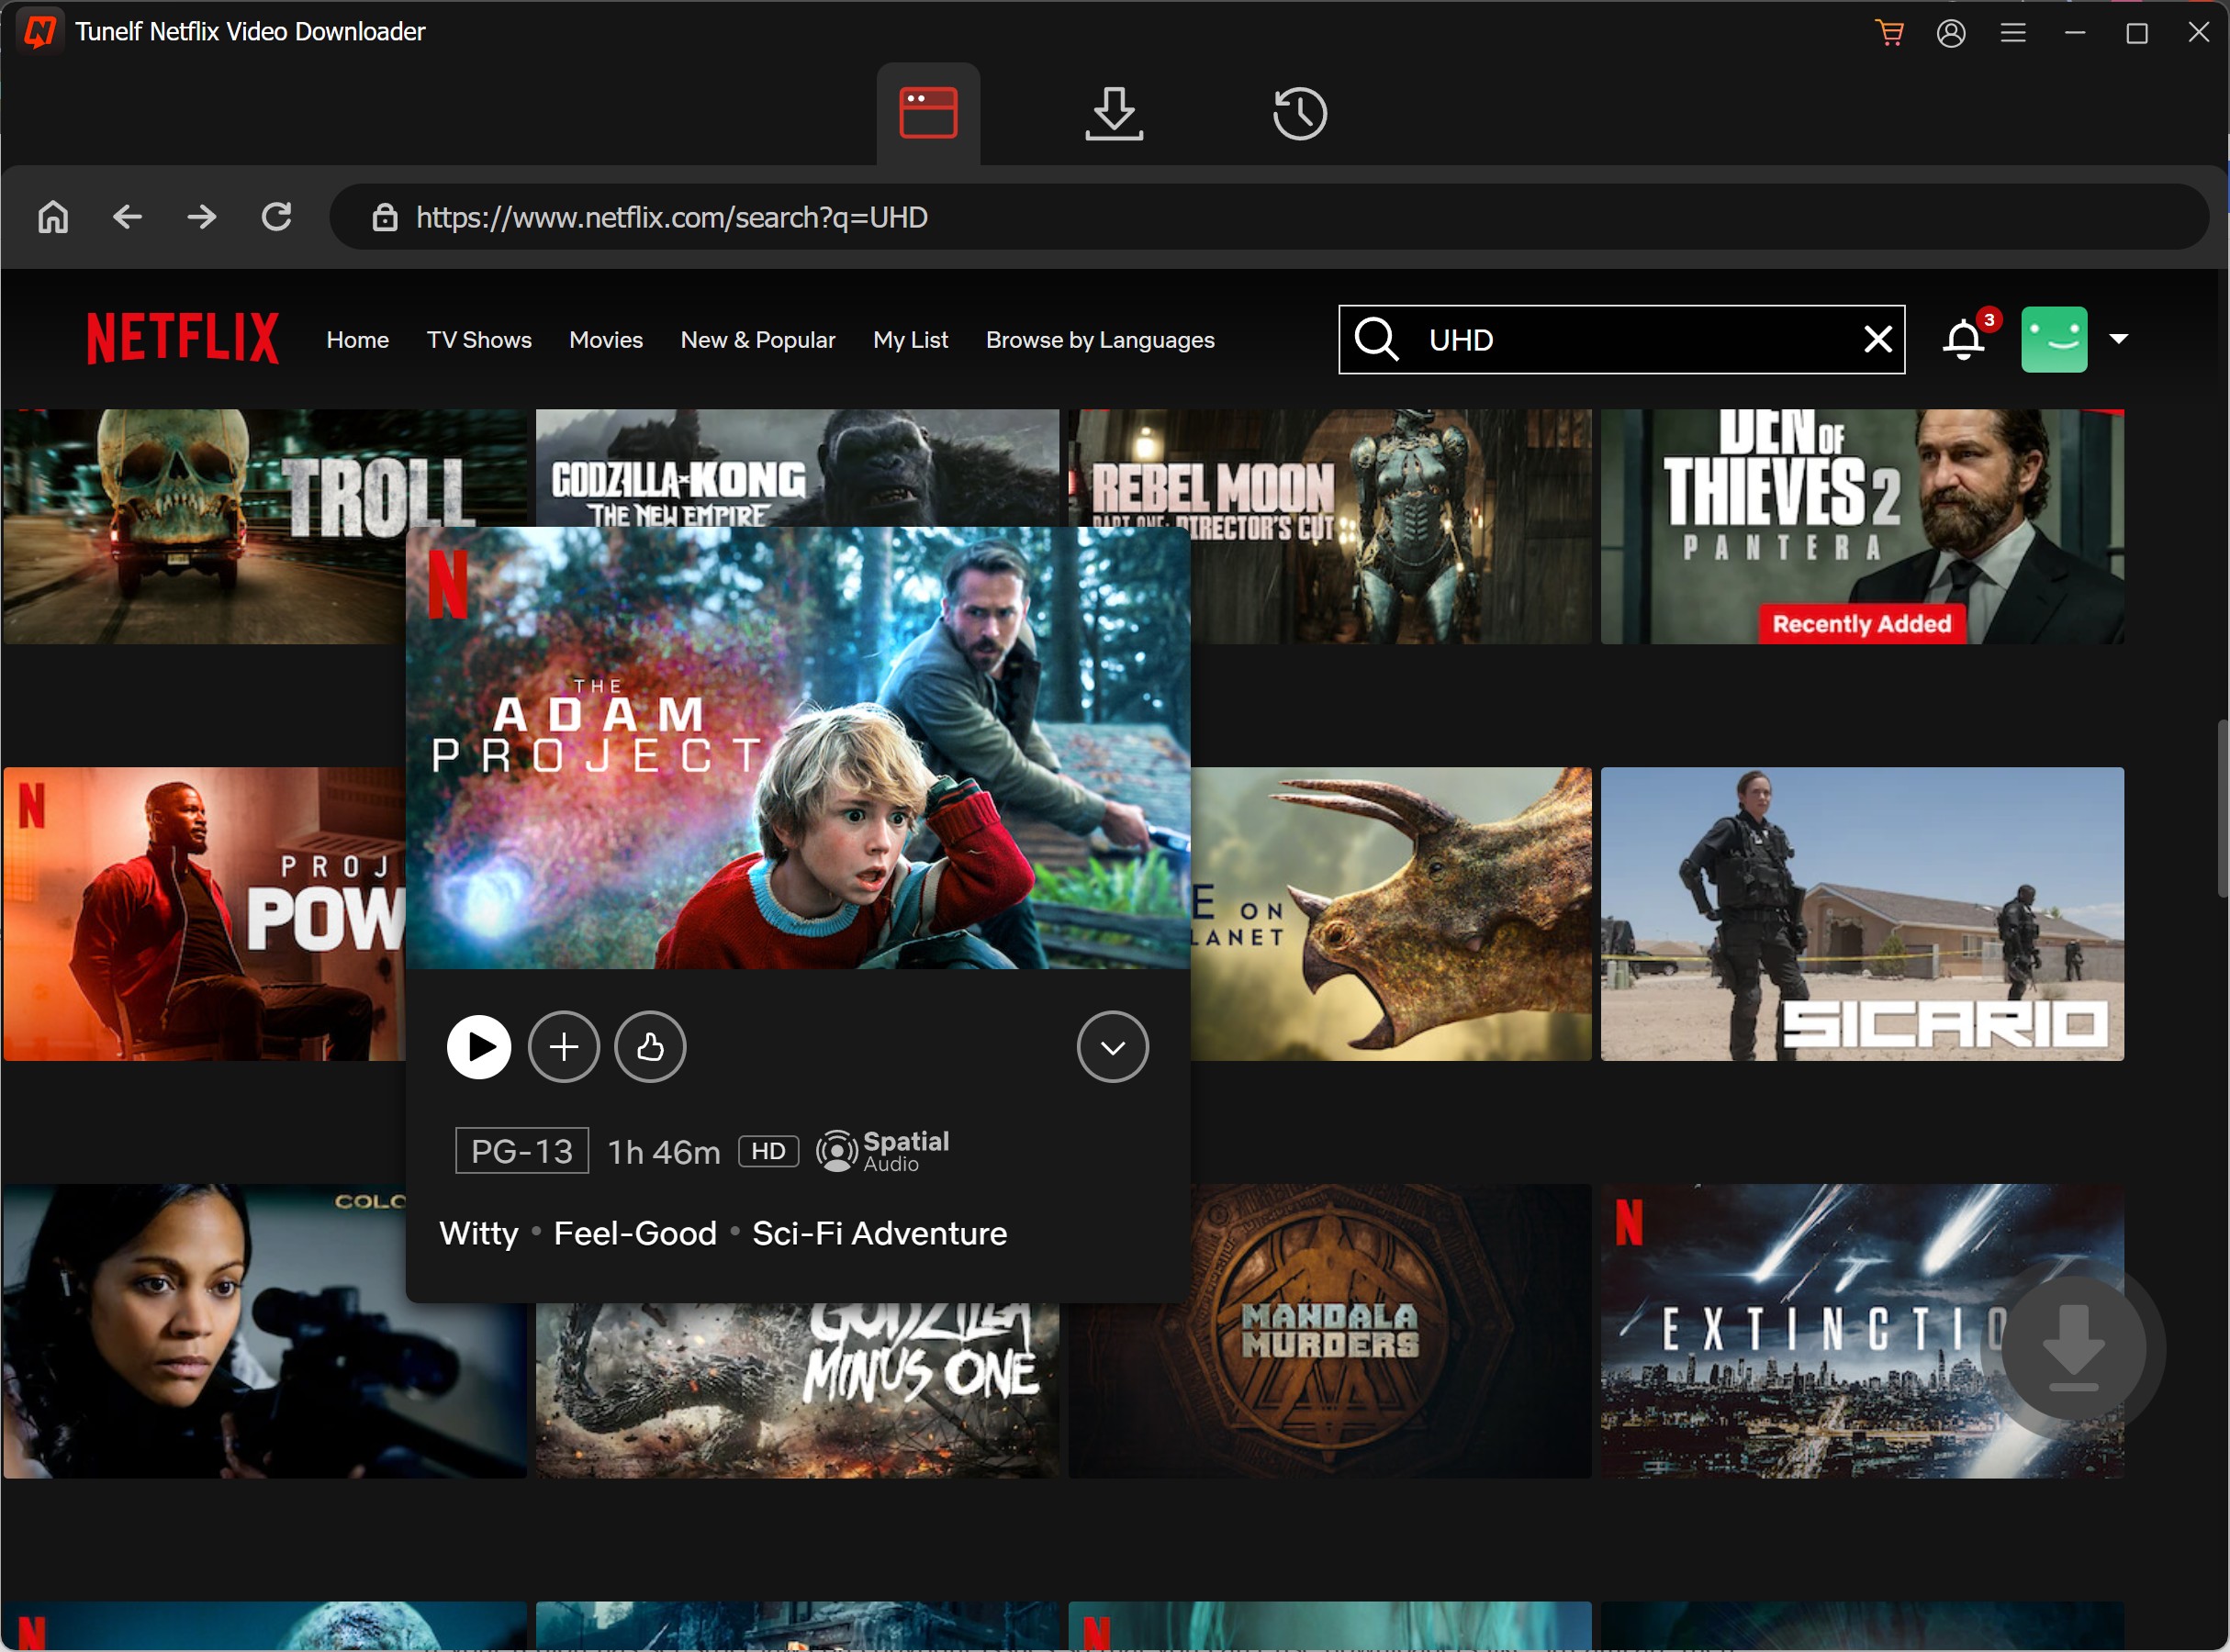Expand more info chevron on Adam Project
Viewport: 2230px width, 1652px height.
click(x=1113, y=1047)
